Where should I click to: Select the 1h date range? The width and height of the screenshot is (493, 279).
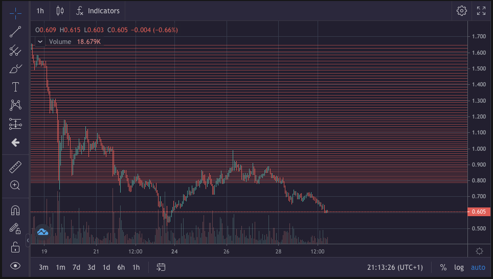136,267
